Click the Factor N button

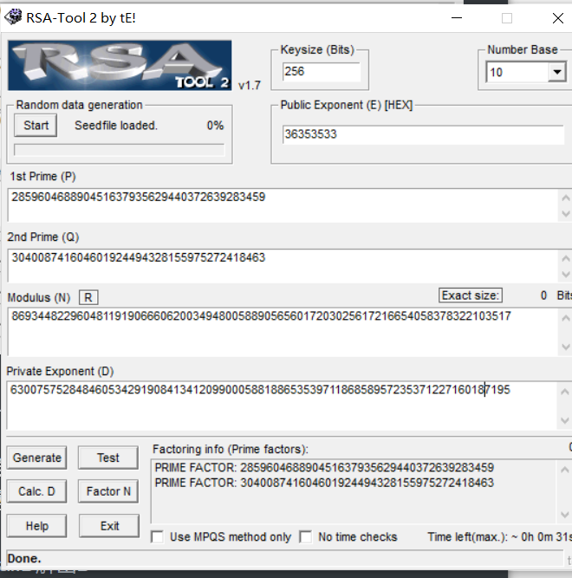pos(108,491)
